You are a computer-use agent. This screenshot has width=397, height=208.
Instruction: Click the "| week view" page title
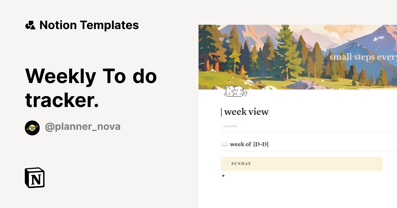pos(245,112)
